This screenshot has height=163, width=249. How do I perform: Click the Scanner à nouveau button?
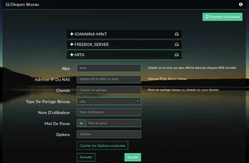click(x=222, y=17)
